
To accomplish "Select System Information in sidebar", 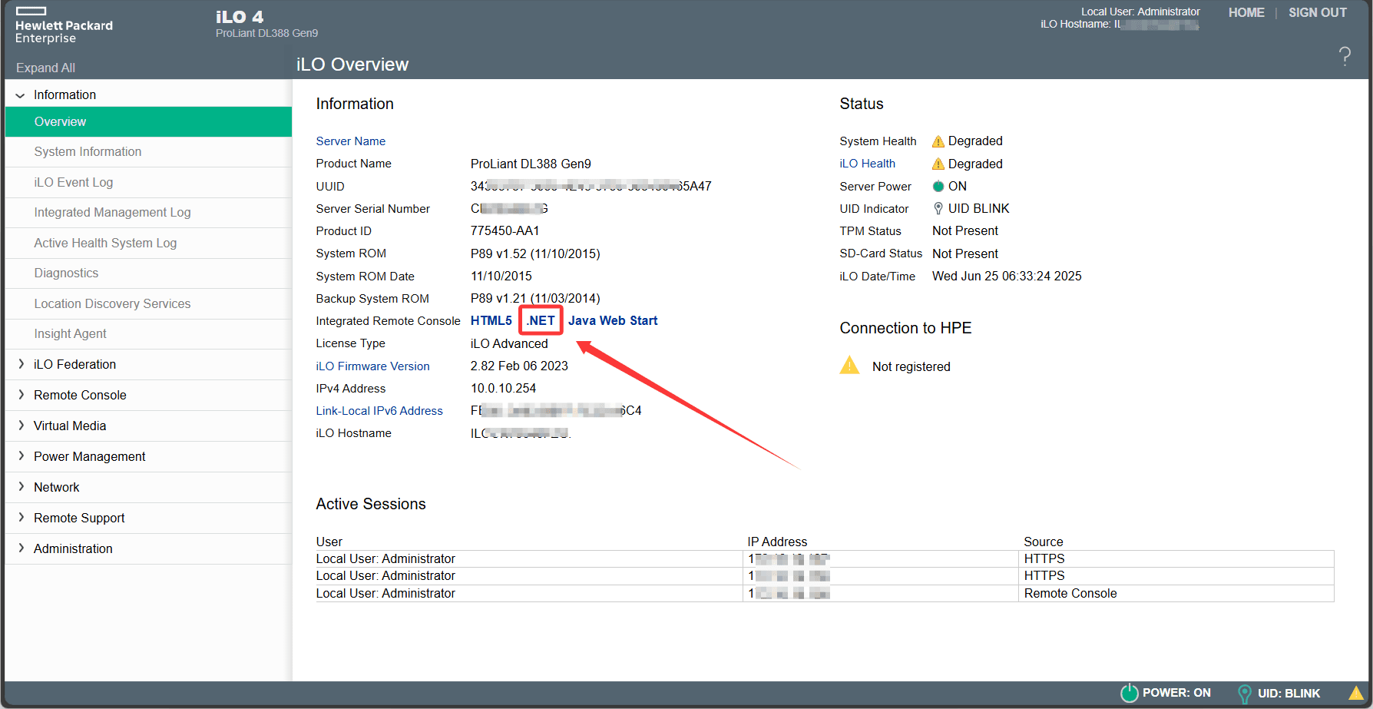I will point(88,152).
